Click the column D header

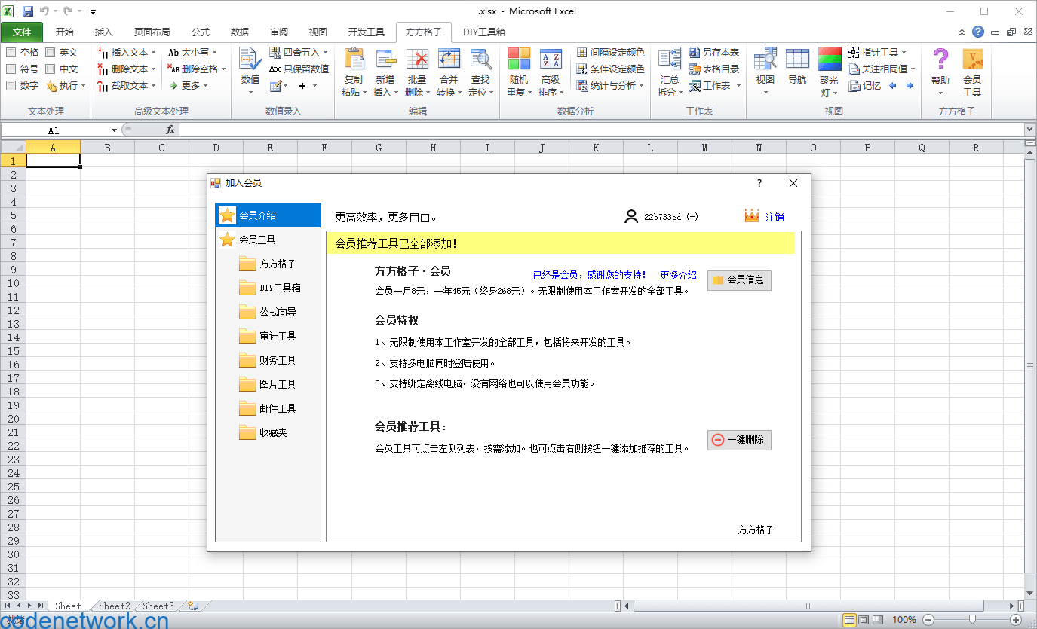(216, 148)
